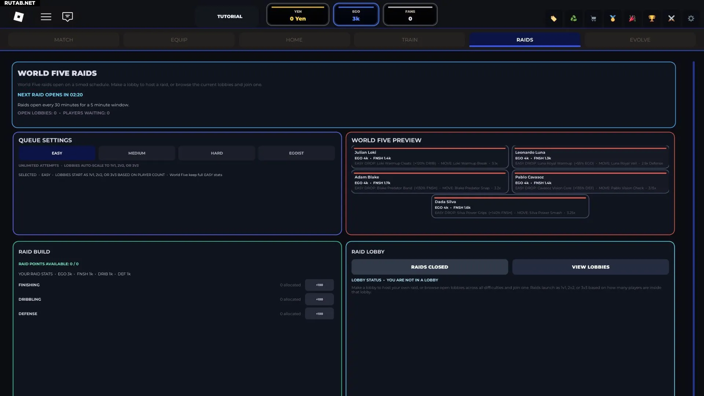
Task: Click the VIEW LOBBIES button
Action: click(590, 267)
